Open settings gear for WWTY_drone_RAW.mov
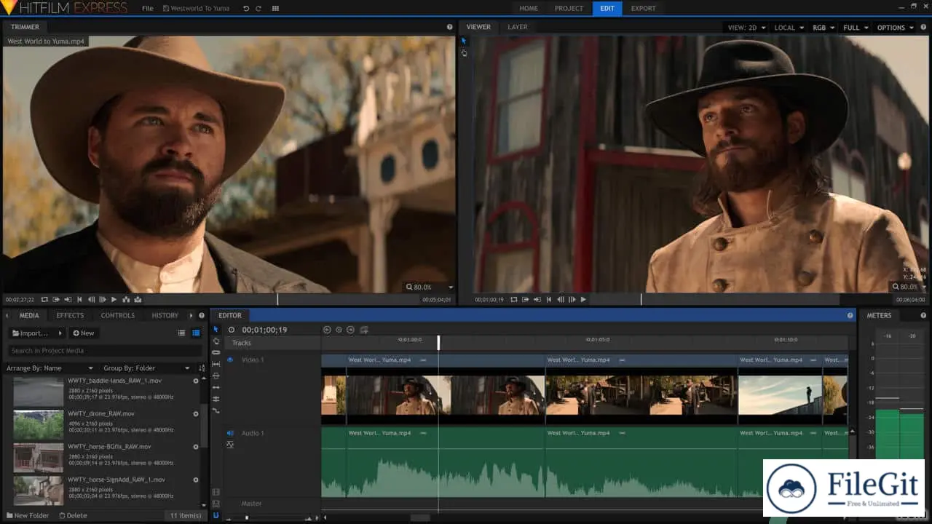The image size is (932, 524). 196,414
